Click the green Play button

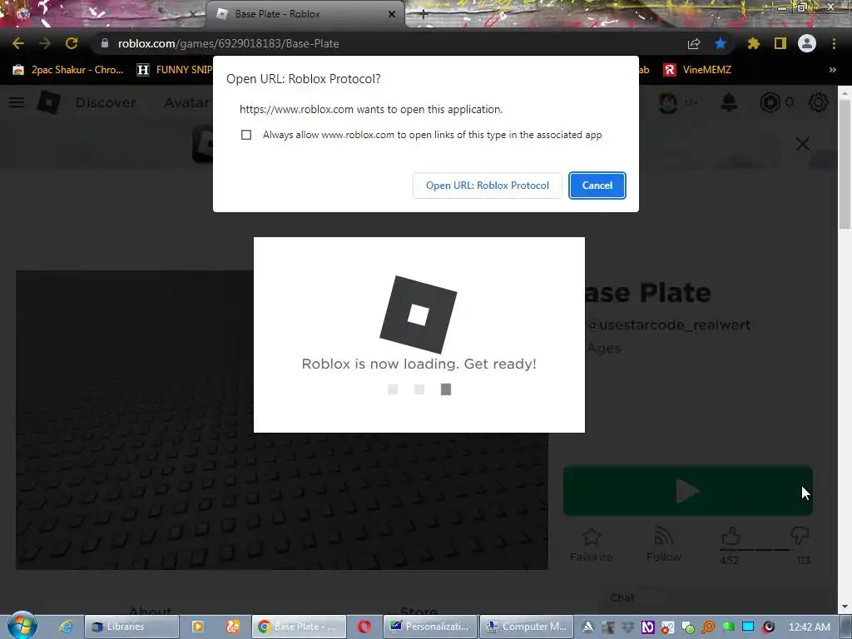tap(687, 491)
